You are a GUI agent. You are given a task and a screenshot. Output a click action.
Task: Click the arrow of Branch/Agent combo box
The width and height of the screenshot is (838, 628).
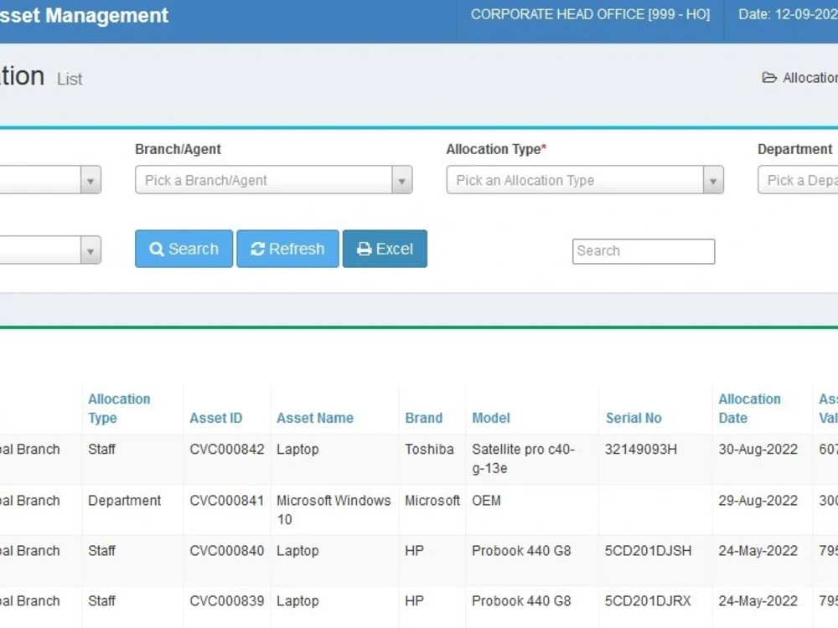(402, 181)
